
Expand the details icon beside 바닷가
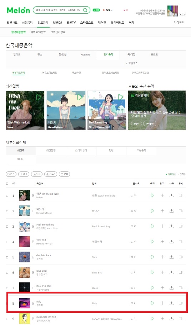coord(33,211)
